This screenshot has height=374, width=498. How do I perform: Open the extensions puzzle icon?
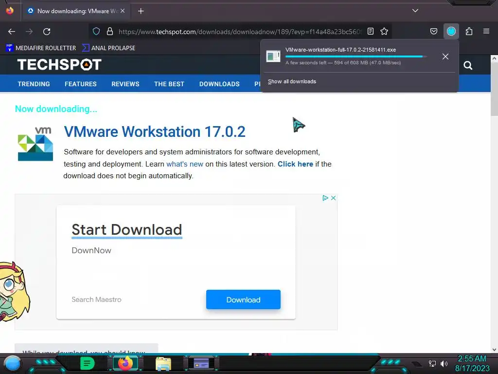click(469, 31)
